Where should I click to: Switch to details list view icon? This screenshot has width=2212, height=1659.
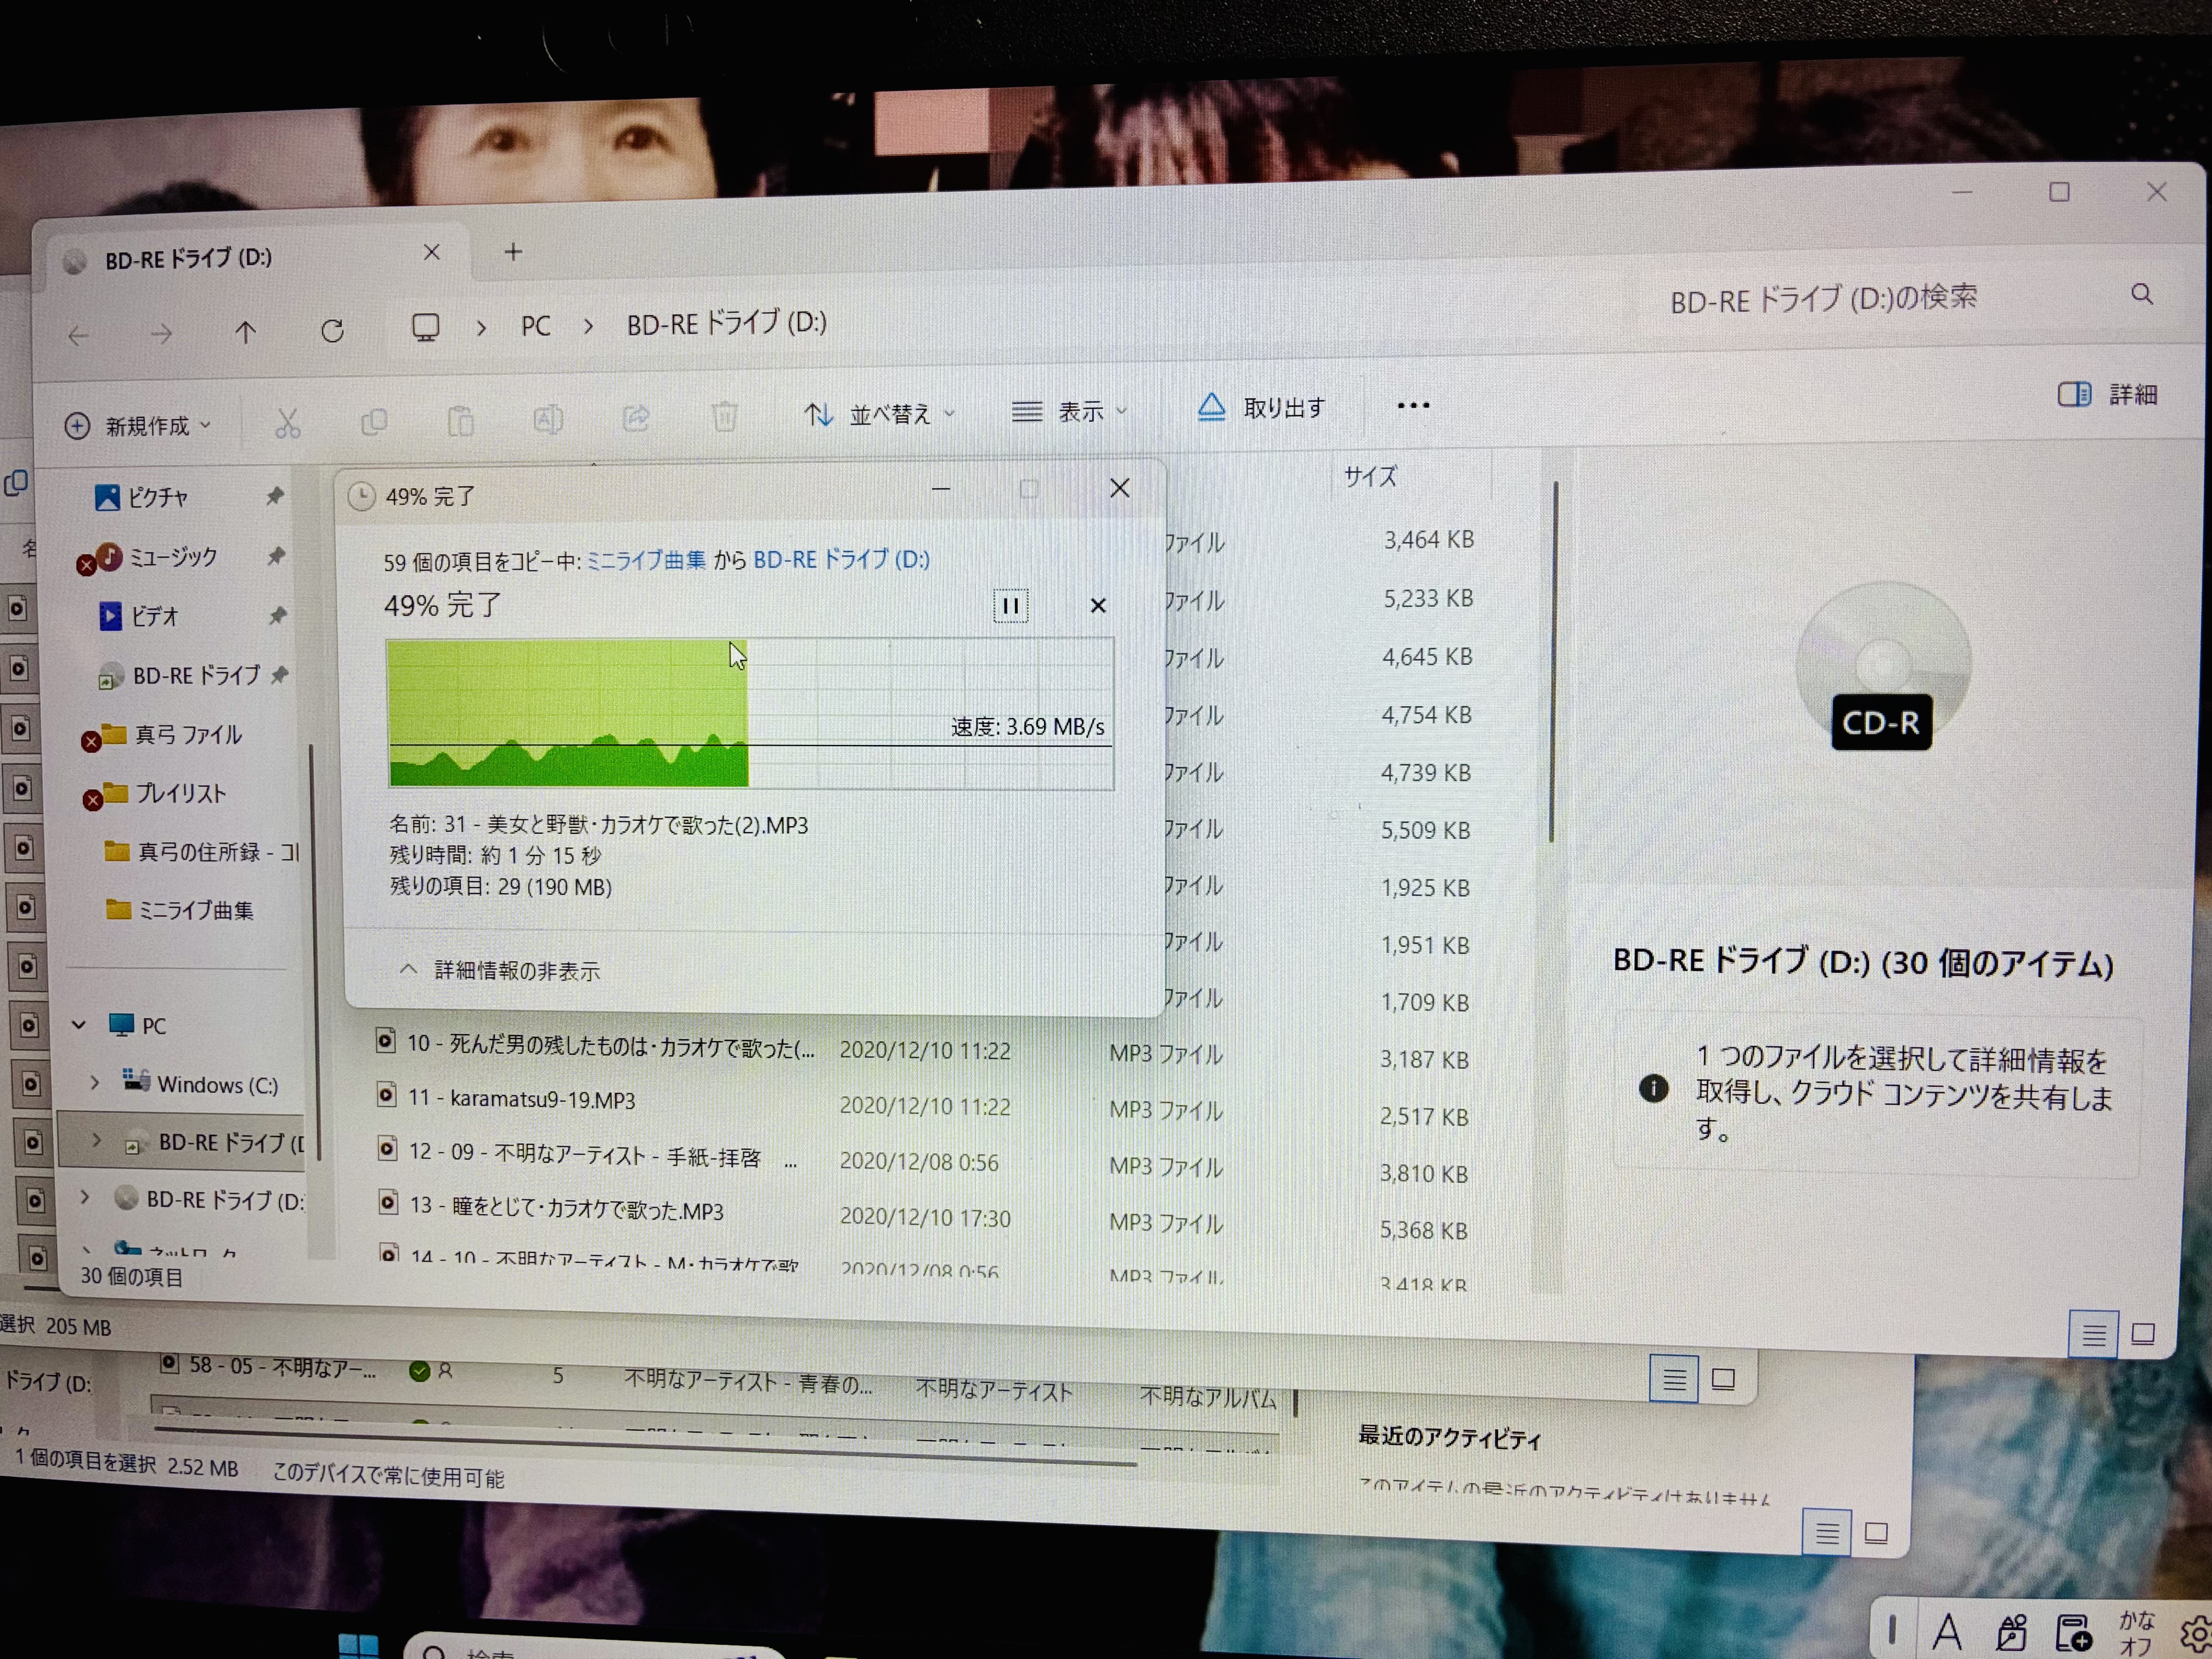2093,1334
